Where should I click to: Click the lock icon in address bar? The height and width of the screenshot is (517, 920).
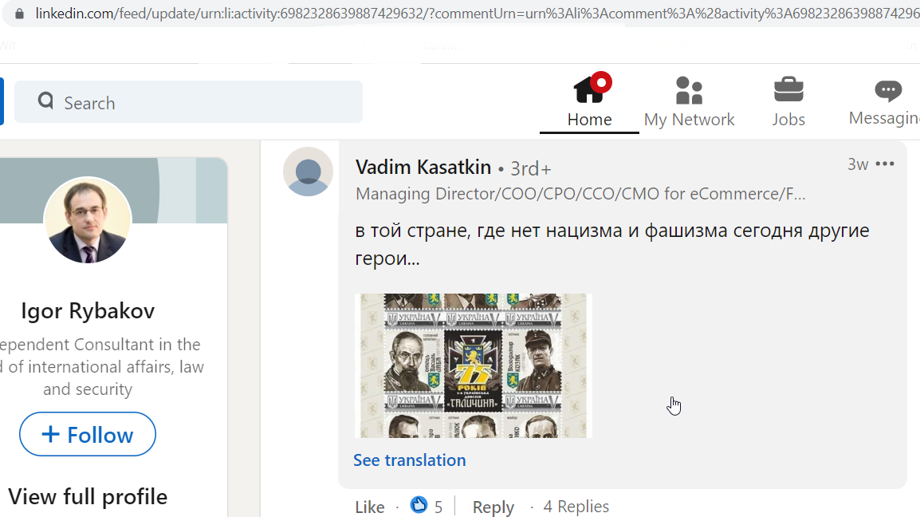tap(19, 14)
